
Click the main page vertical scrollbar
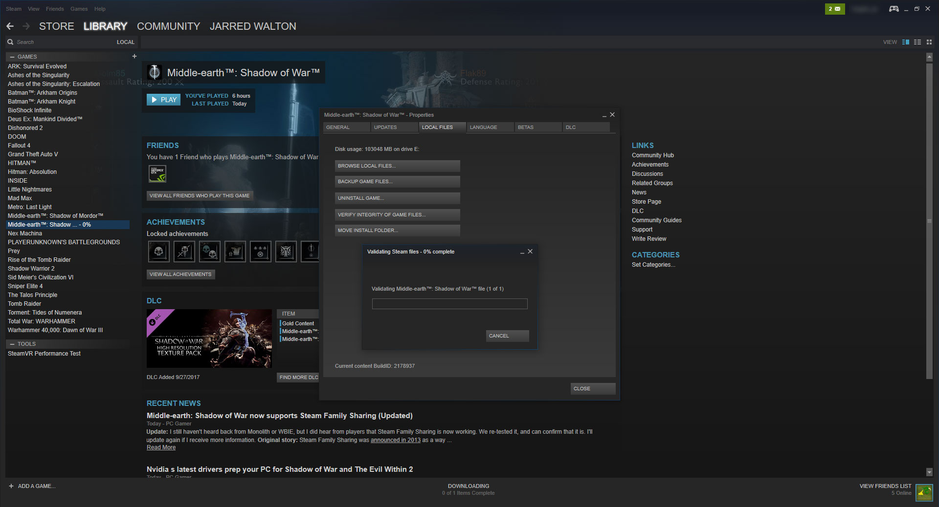coord(929,221)
